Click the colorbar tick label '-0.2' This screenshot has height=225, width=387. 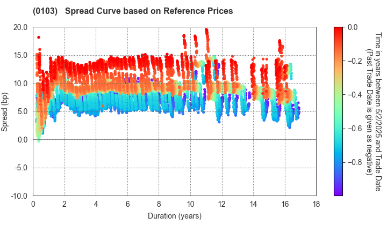tap(355, 61)
